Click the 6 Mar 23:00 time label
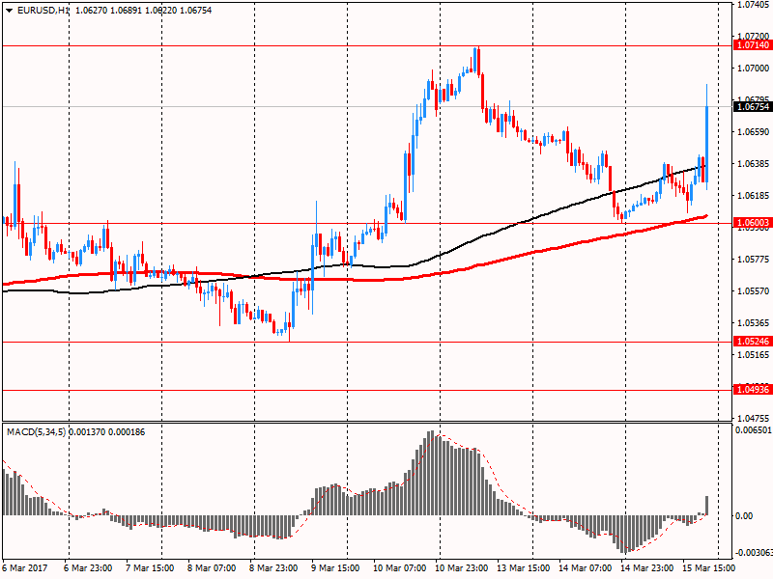The image size is (773, 579). (x=88, y=568)
